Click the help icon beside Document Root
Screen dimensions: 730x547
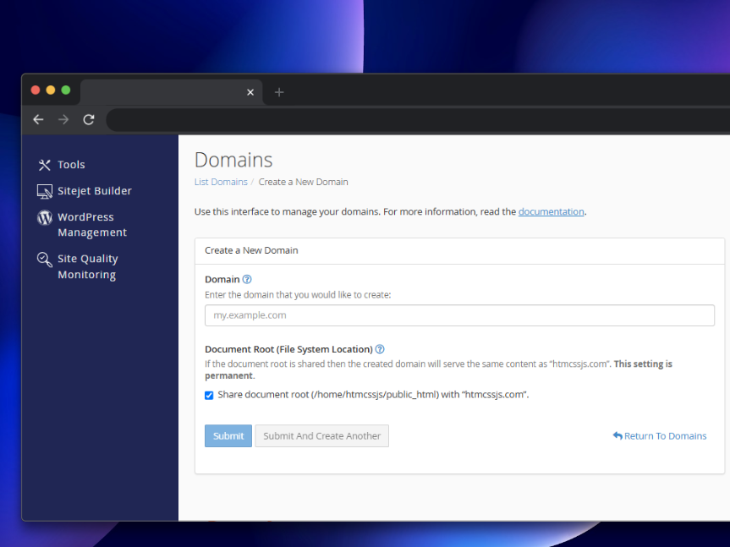pos(380,349)
